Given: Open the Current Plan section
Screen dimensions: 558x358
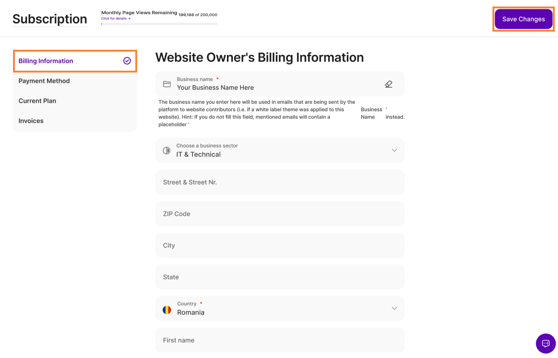Looking at the screenshot, I should [x=37, y=101].
